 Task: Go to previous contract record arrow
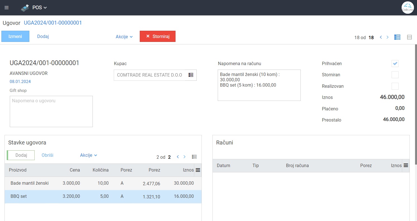tap(381, 37)
